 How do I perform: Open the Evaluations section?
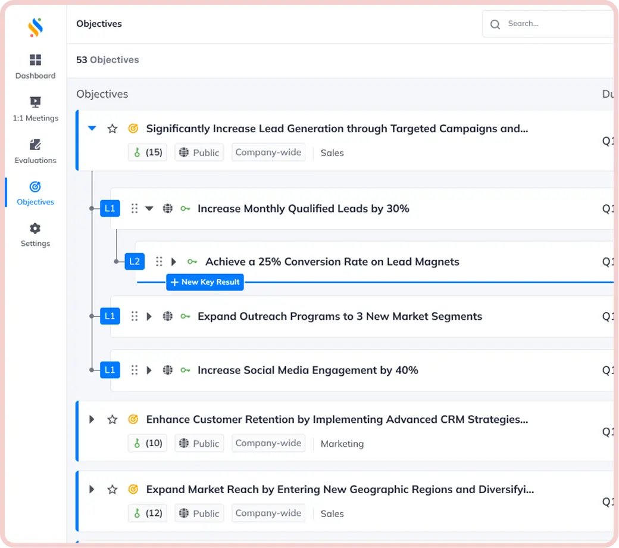pos(35,151)
